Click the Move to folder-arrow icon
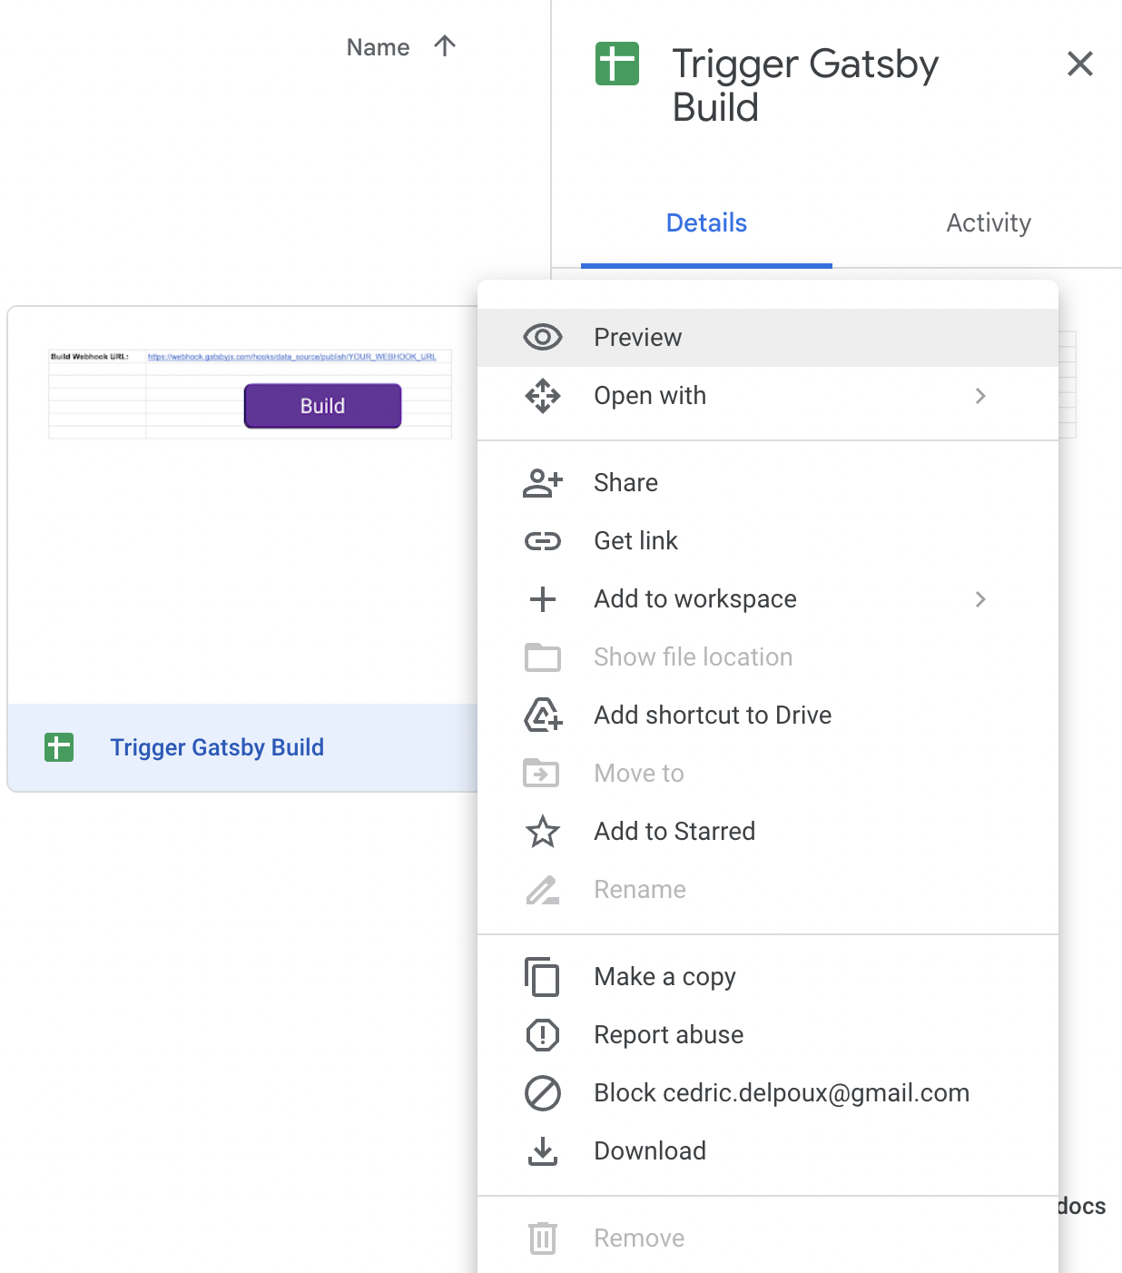Screen dimensions: 1122x1273 point(542,774)
